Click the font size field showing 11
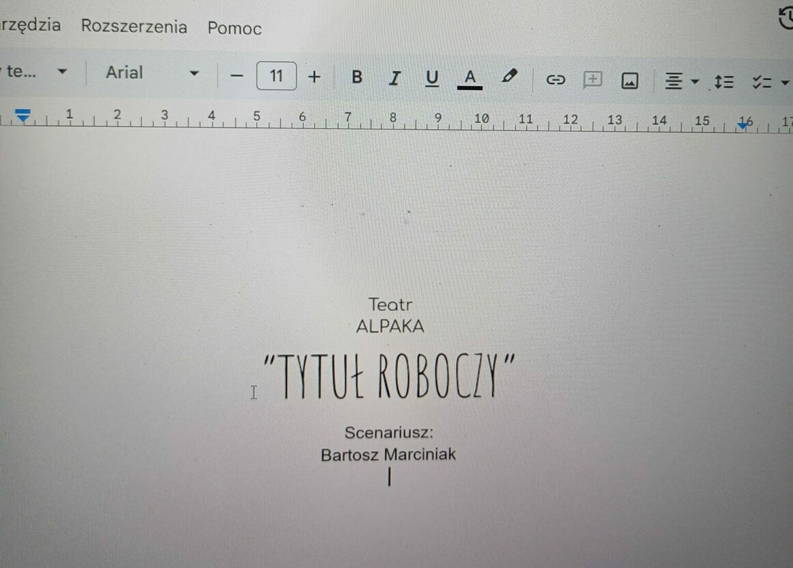The height and width of the screenshot is (568, 793). pyautogui.click(x=276, y=75)
